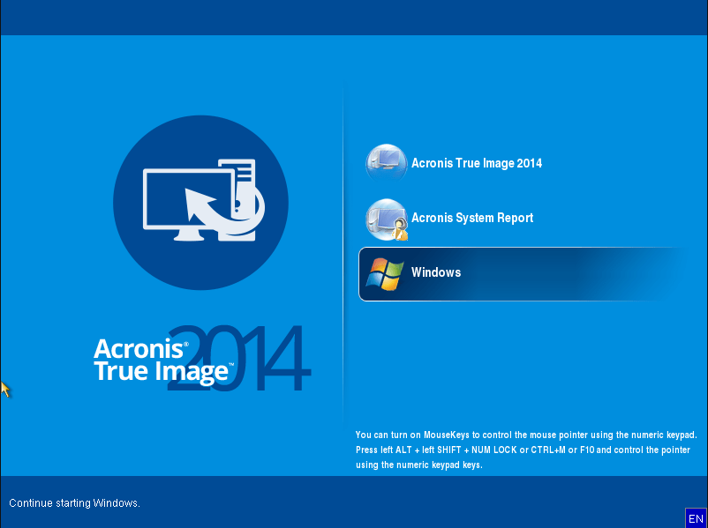Click the Windows flag logo icon

click(x=385, y=273)
